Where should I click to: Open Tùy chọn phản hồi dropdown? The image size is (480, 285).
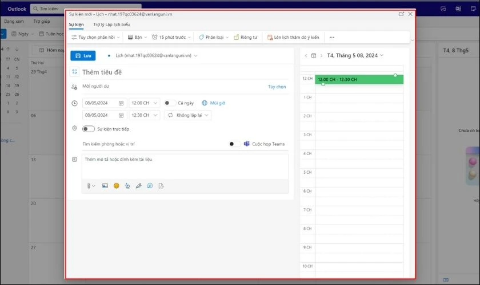[95, 37]
